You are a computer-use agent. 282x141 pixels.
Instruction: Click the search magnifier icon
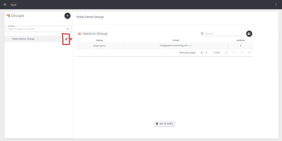point(202,34)
